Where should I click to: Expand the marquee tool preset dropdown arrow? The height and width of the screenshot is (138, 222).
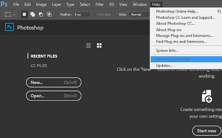click(x=14, y=15)
